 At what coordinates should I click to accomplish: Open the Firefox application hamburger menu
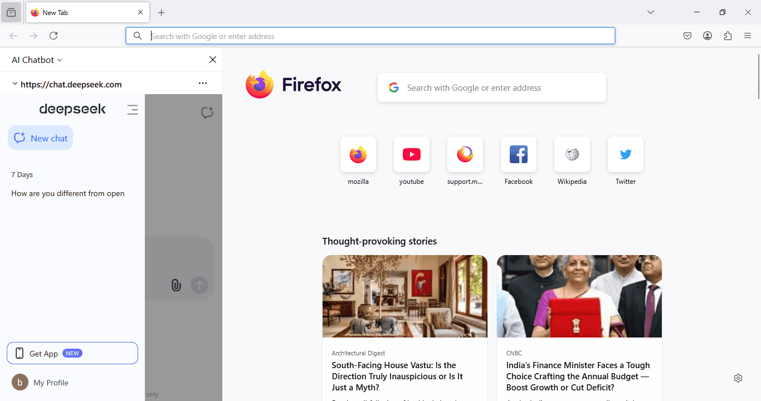point(748,36)
